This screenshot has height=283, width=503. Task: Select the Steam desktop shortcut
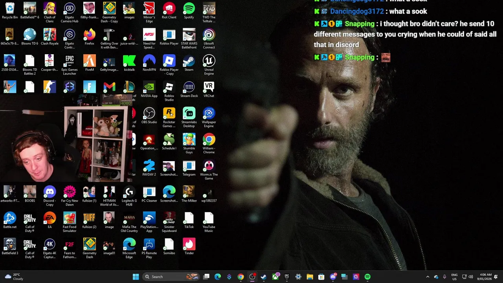[189, 63]
